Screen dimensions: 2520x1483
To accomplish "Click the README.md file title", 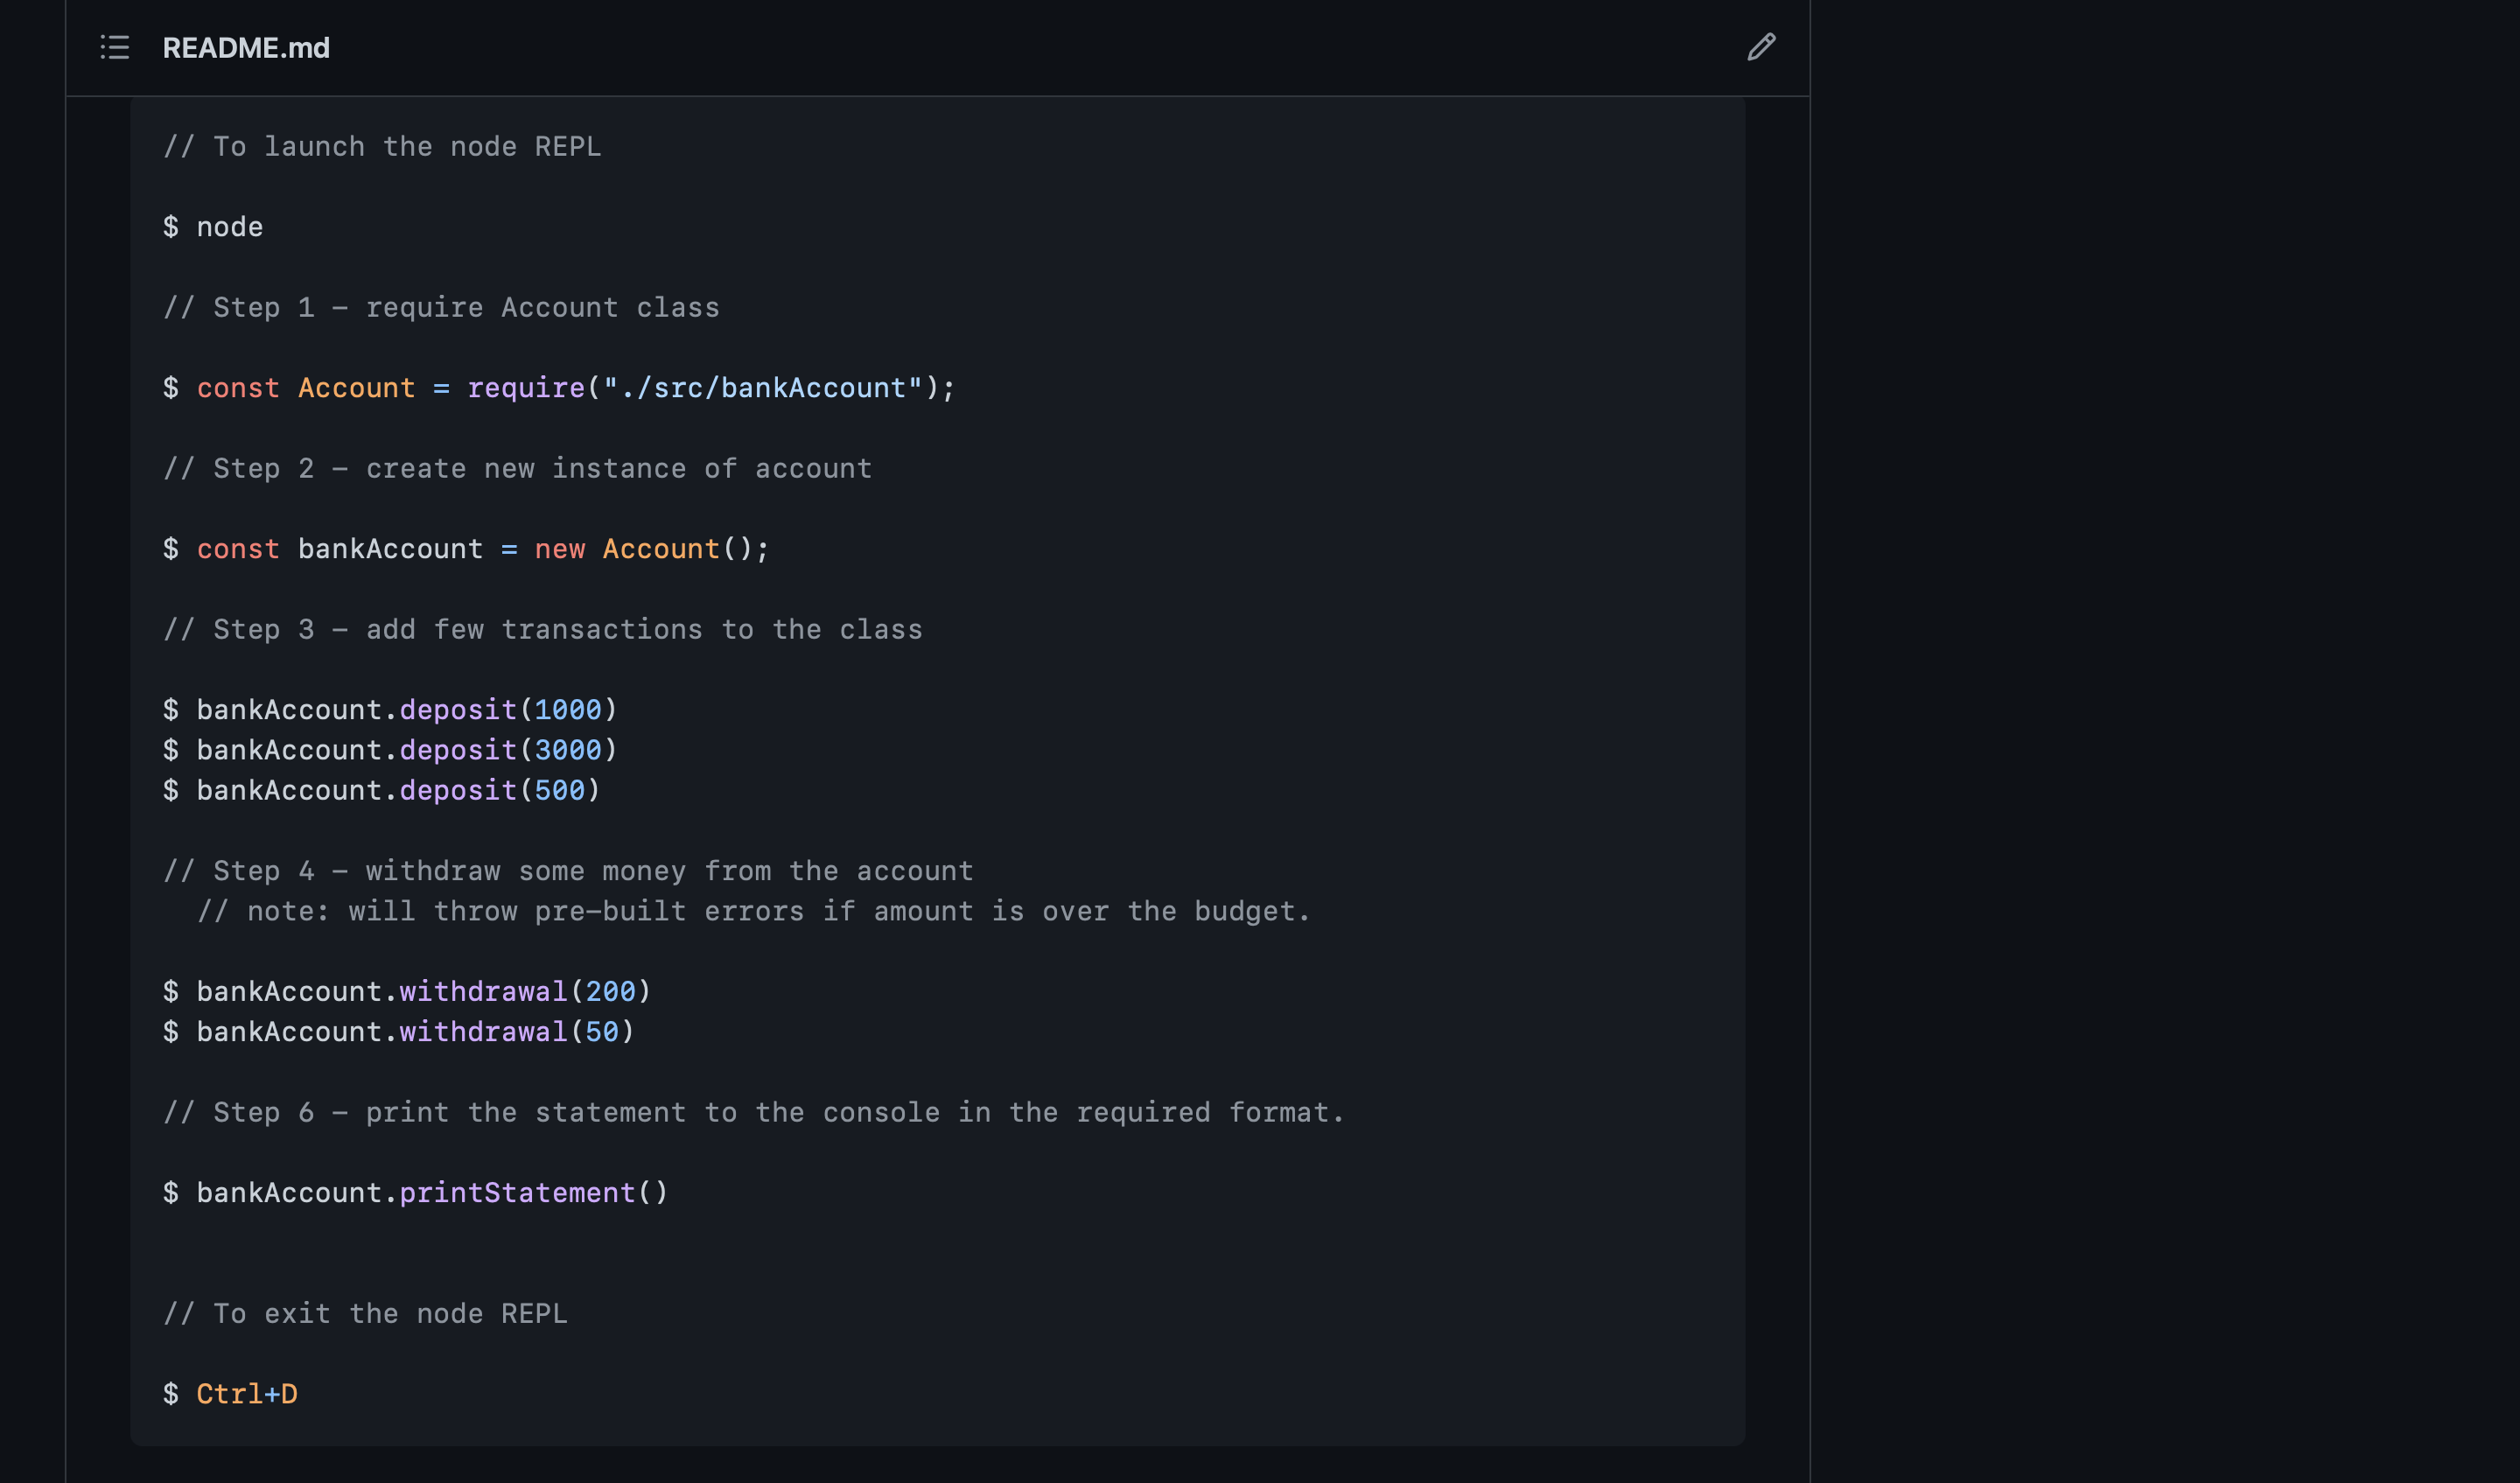I will (x=246, y=48).
